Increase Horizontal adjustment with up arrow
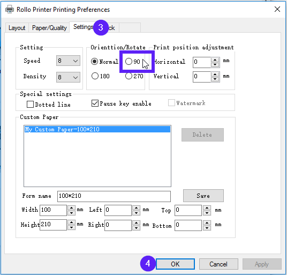The height and width of the screenshot is (275, 287). pyautogui.click(x=215, y=60)
